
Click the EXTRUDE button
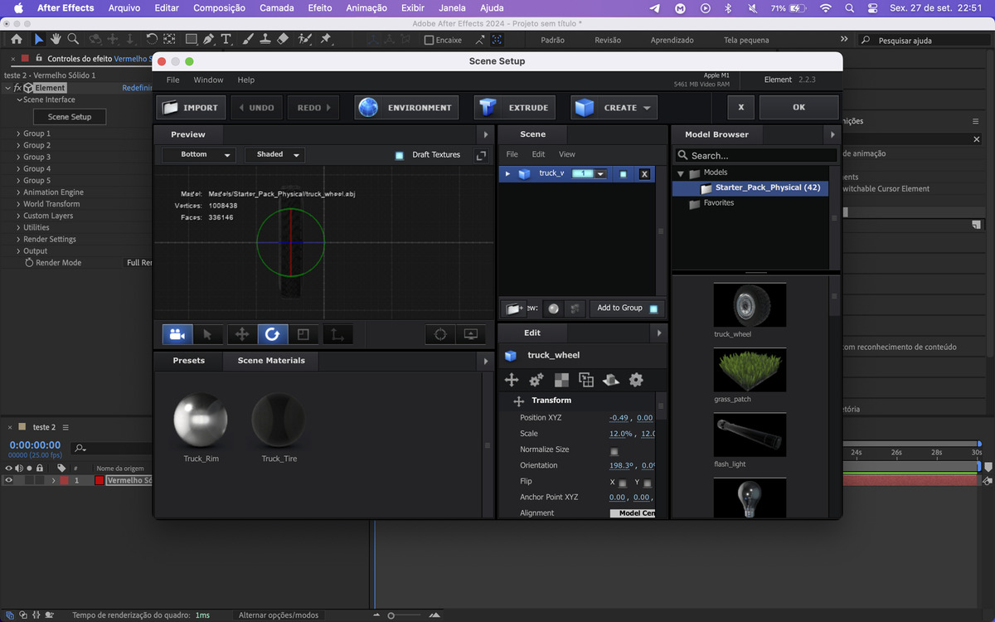[514, 108]
